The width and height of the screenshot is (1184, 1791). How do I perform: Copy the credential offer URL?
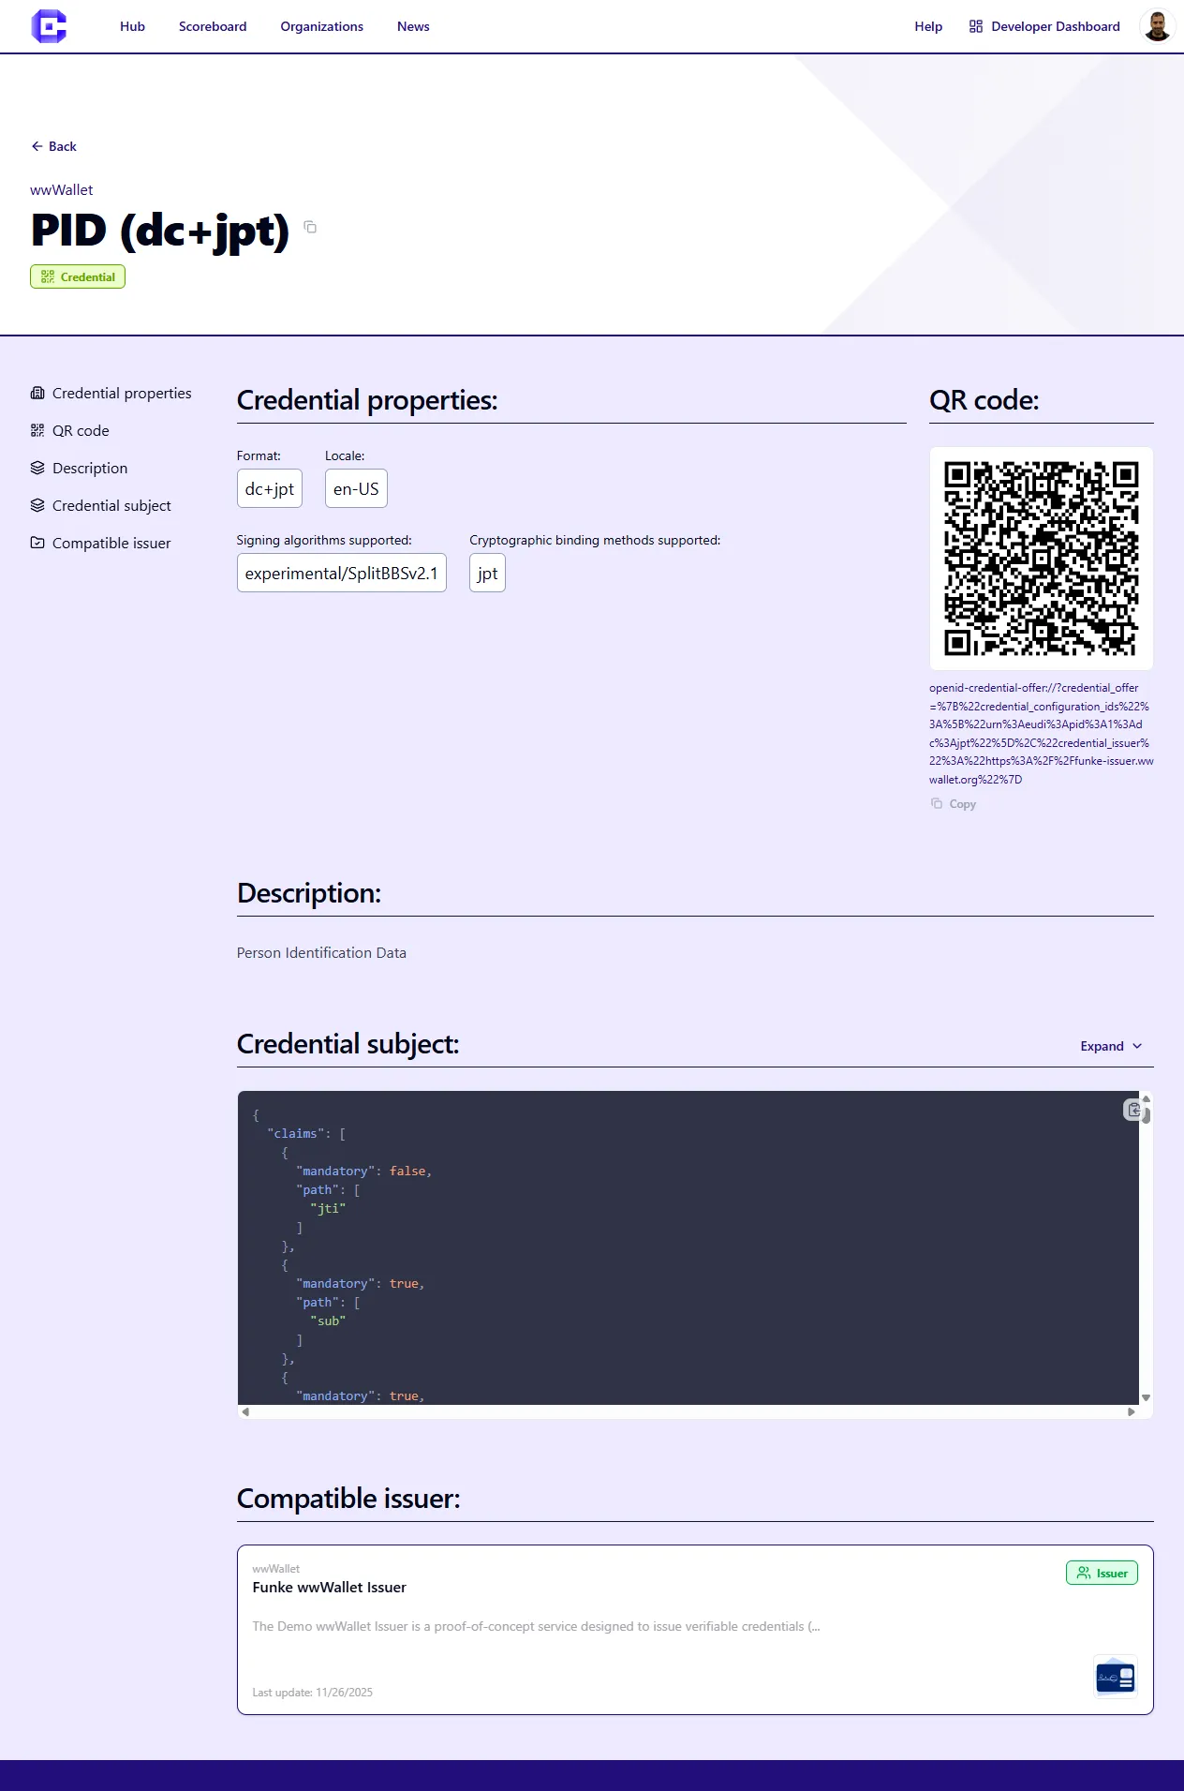coord(954,804)
